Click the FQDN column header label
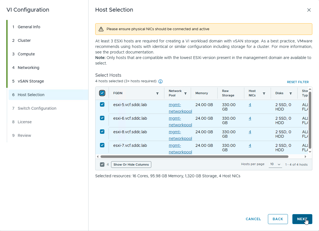The width and height of the screenshot is (319, 231). (x=118, y=93)
